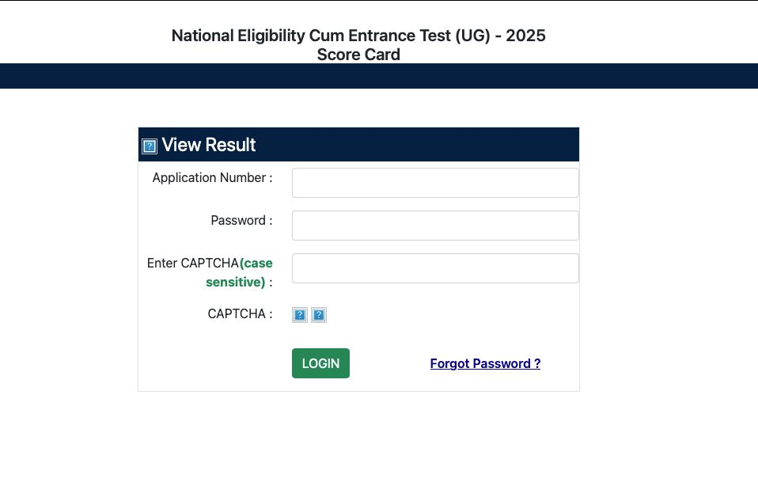Click the navy View Result header bar's empty area
The height and width of the screenshot is (482, 758).
(415, 145)
